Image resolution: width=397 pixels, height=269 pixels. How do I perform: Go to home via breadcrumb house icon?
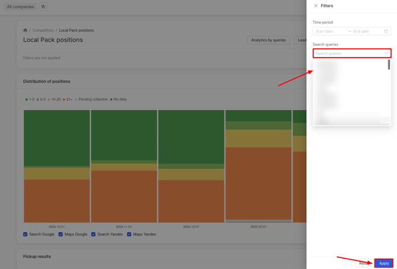[25, 30]
